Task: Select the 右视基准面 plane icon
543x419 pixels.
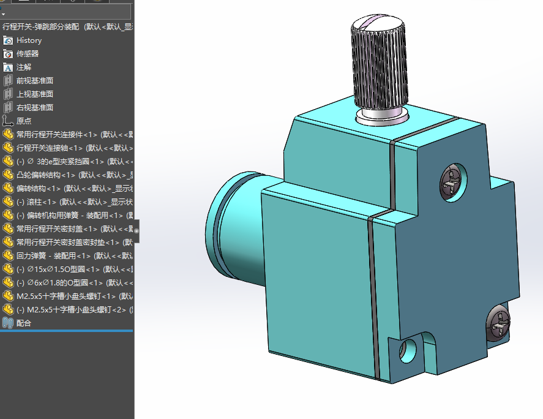Action: [7, 107]
